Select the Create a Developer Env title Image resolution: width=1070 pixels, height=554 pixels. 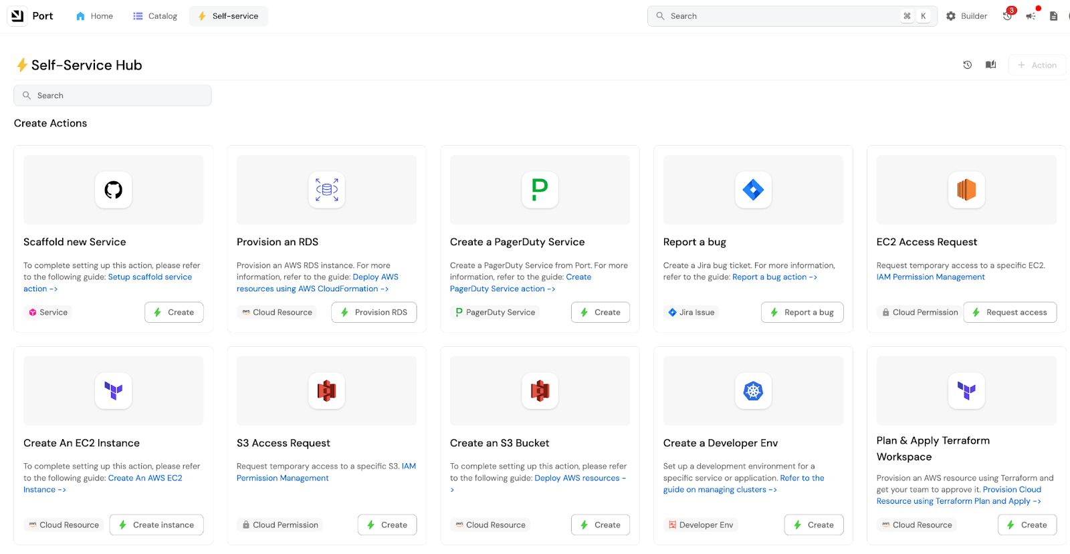coord(720,443)
